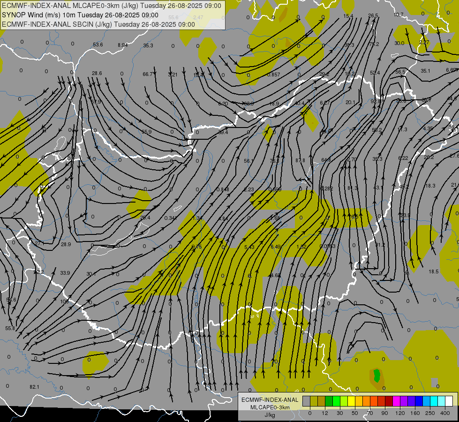Click the map value 35.1
The image size is (459, 422).
coord(425,71)
